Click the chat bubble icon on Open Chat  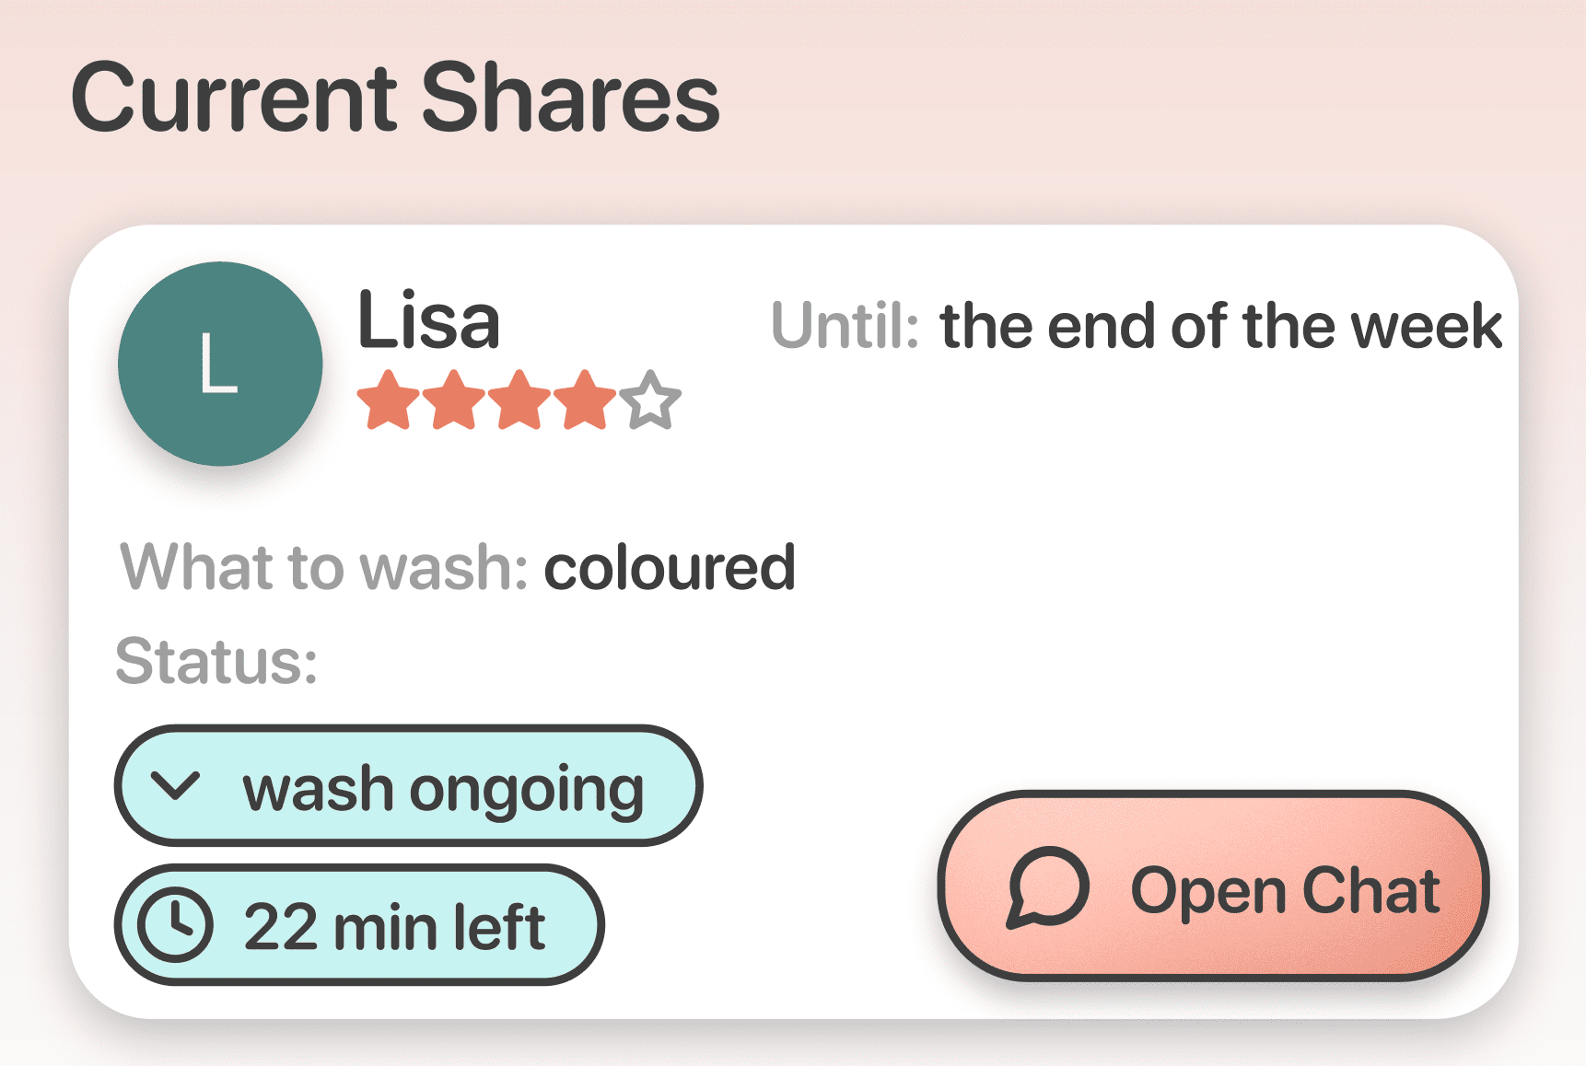point(1047,887)
